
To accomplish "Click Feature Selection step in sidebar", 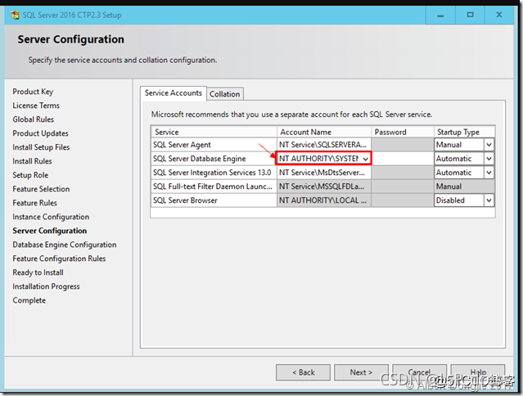I will 41,189.
